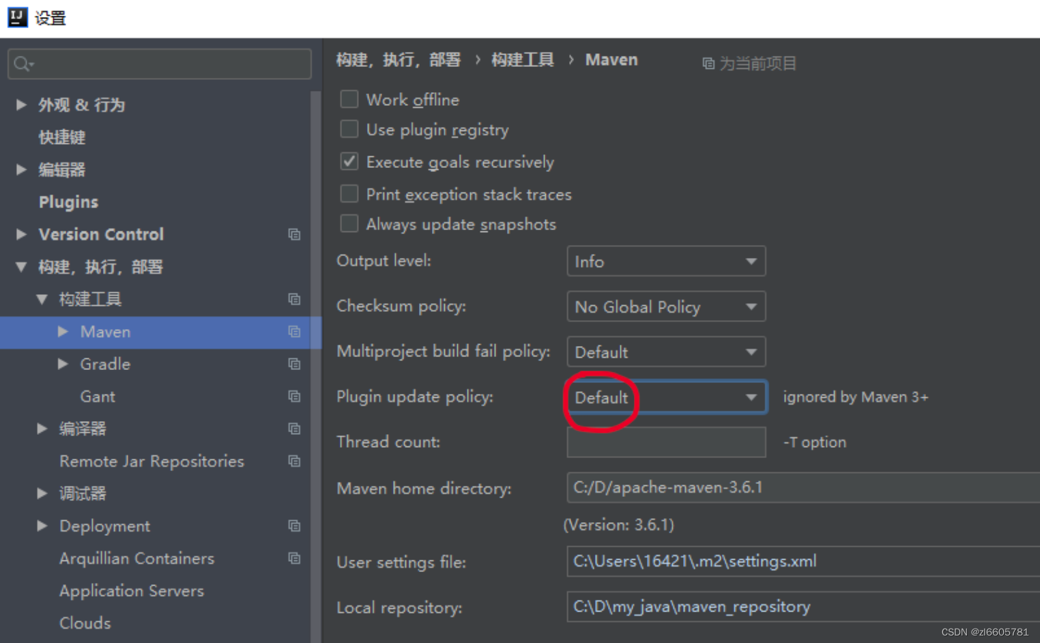Click project-level icon beside Arquillian Containers
Image resolution: width=1040 pixels, height=643 pixels.
[x=294, y=558]
